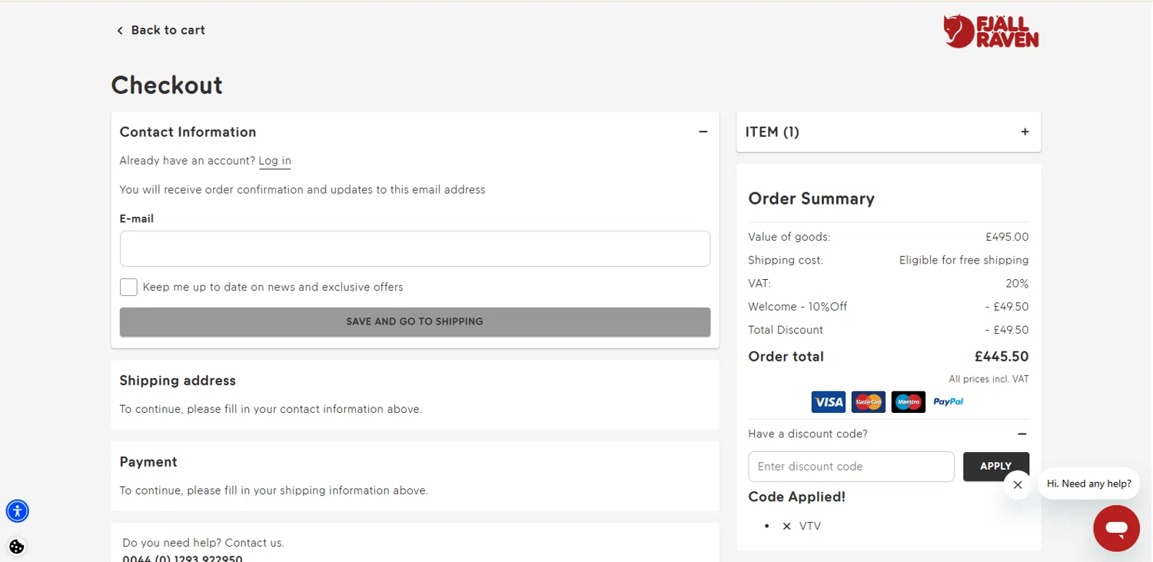Collapse the Contact Information section

pos(703,131)
